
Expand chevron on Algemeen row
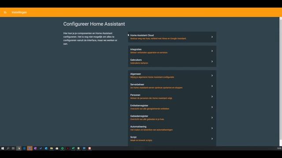pos(212,75)
